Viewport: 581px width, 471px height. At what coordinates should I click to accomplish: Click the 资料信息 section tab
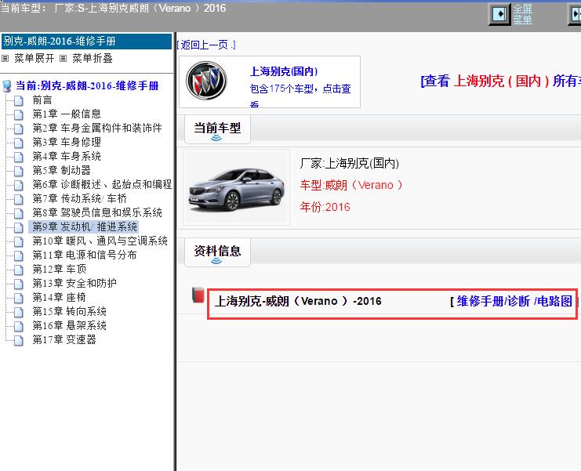pyautogui.click(x=217, y=252)
